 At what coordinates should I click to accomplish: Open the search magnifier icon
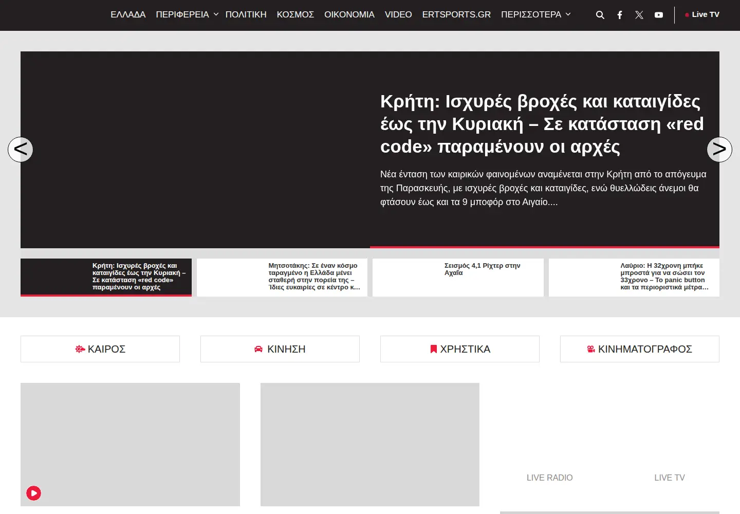click(600, 15)
